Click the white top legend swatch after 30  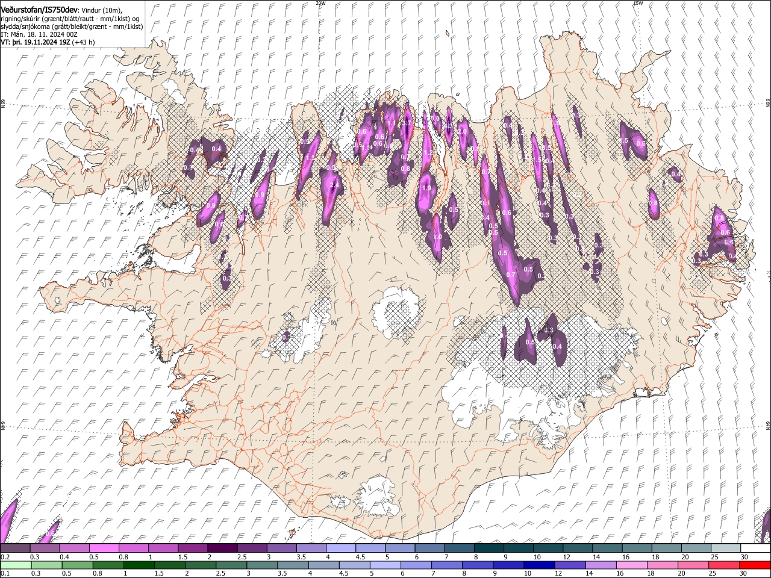pyautogui.click(x=756, y=548)
